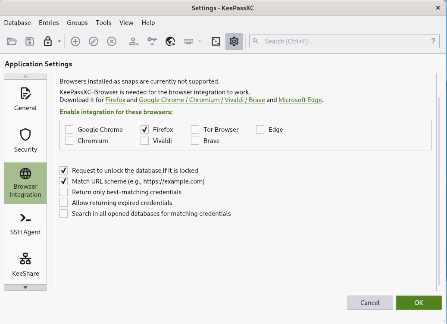Click the settings panel vertical scrollbar

(x=439, y=191)
